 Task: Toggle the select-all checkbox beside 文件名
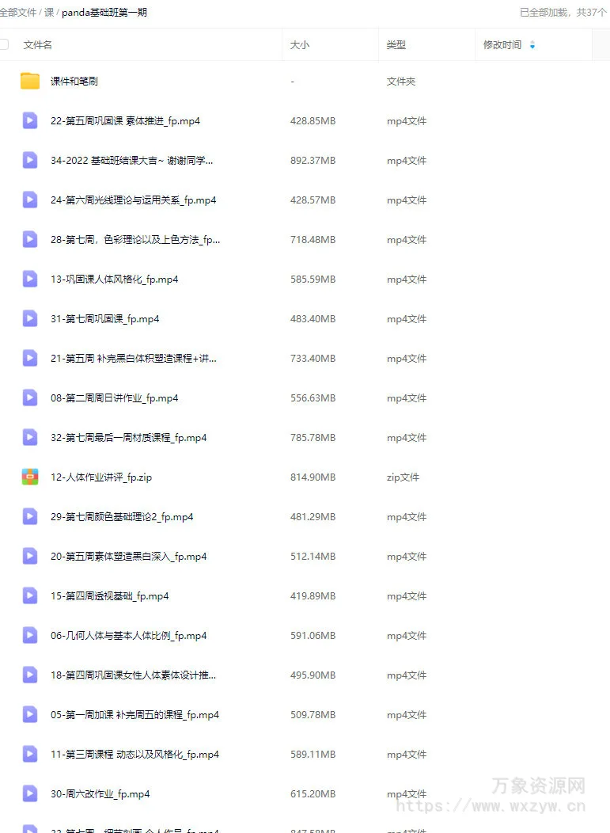click(4, 44)
